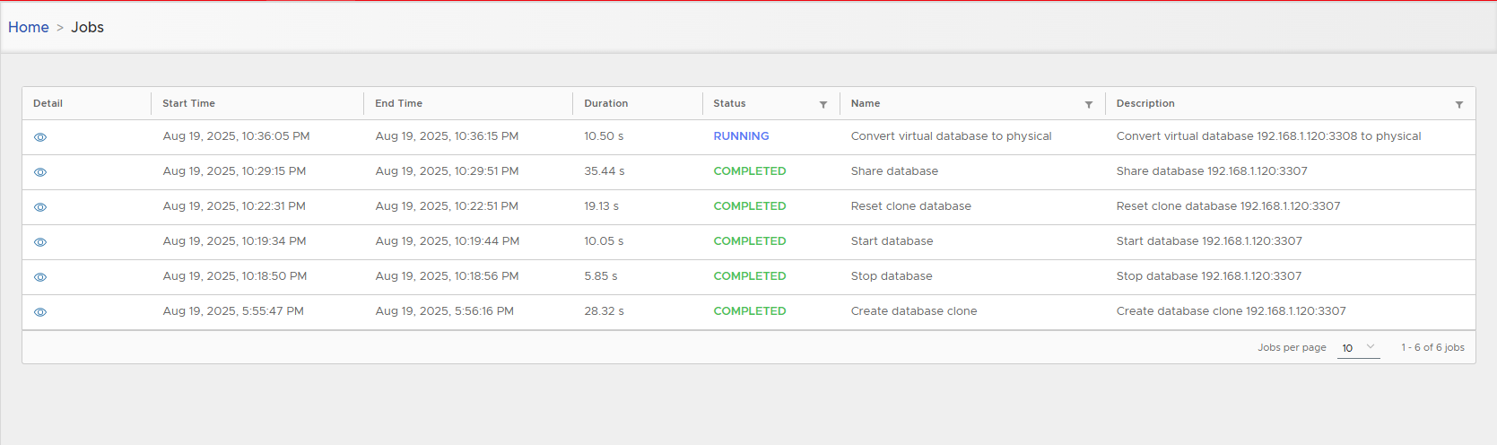
Task: Select Jobs in the breadcrumb
Action: point(87,27)
